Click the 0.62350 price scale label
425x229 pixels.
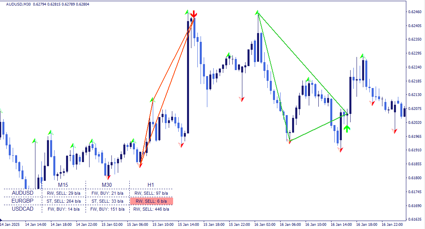[415, 39]
